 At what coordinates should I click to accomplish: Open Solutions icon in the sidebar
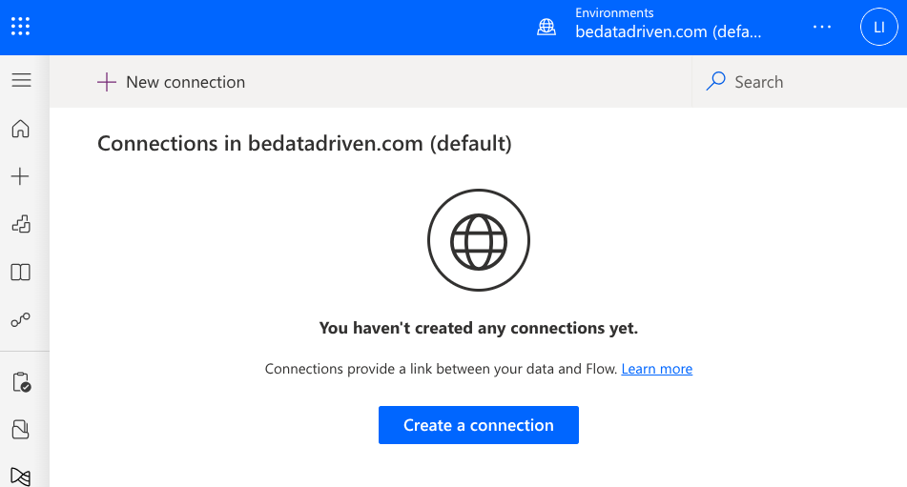[21, 429]
